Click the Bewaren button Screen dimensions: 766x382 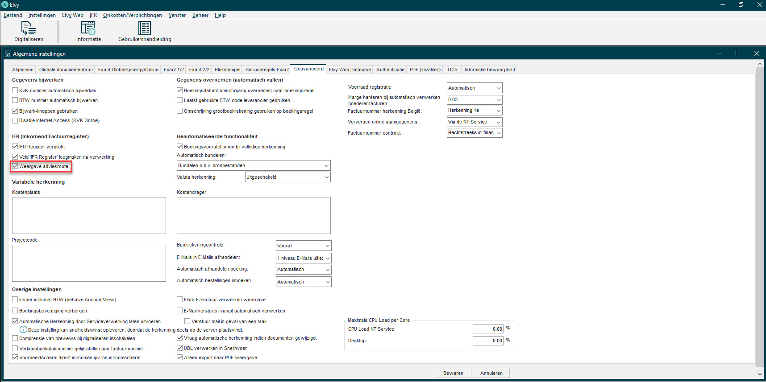pyautogui.click(x=453, y=373)
